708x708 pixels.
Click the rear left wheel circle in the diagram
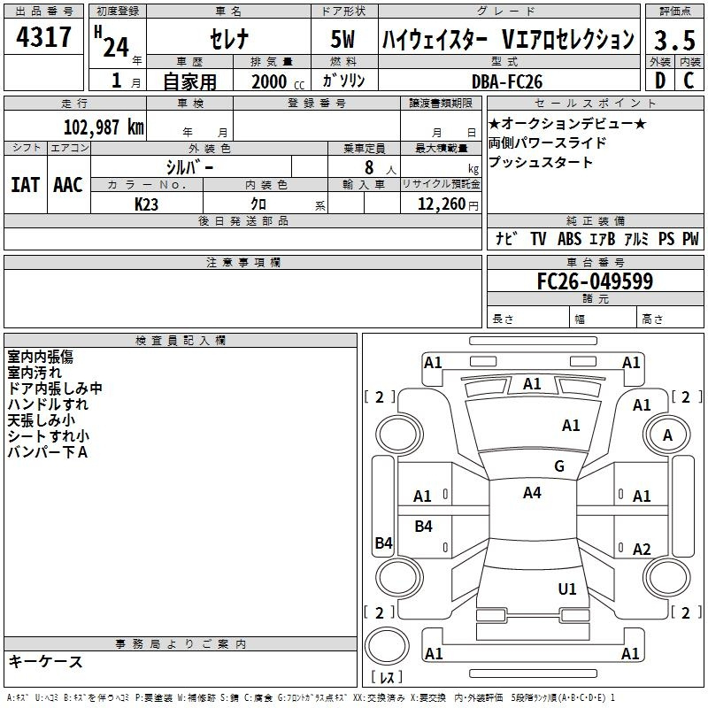(x=399, y=578)
